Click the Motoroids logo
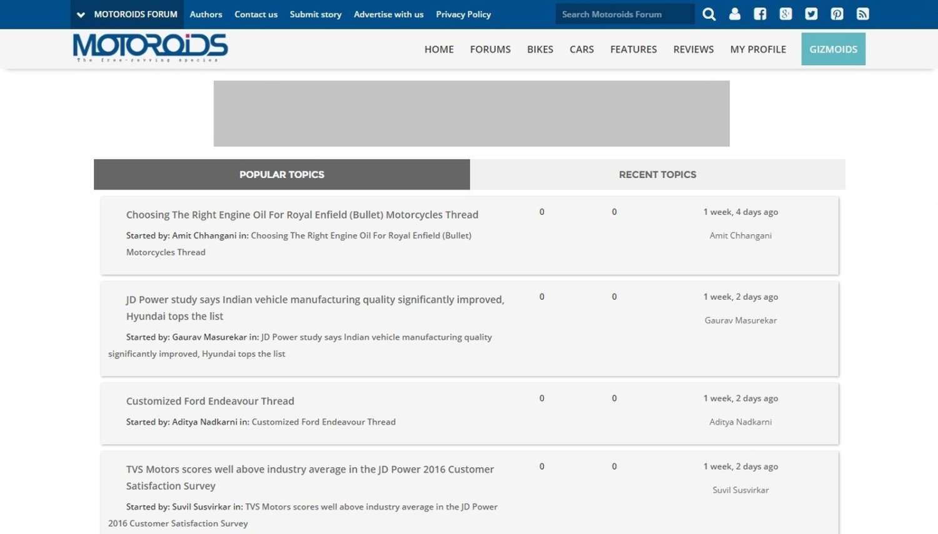This screenshot has height=534, width=938. click(150, 48)
